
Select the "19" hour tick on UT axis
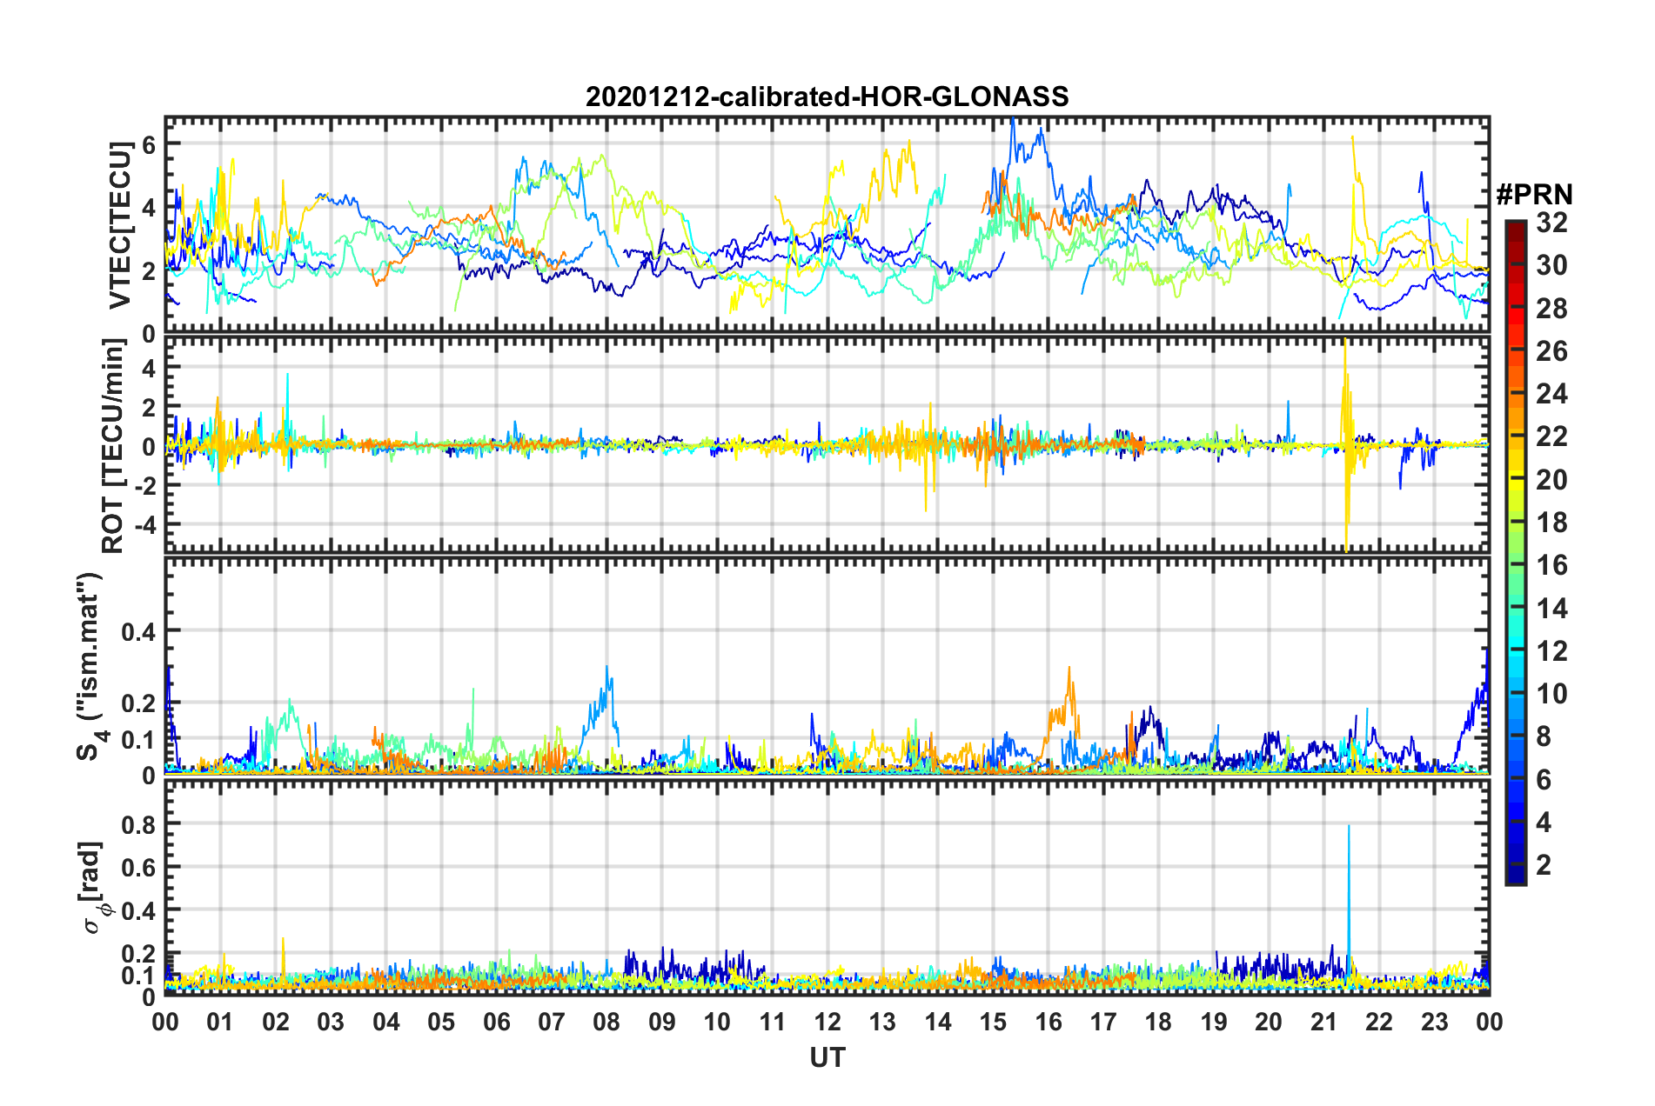pyautogui.click(x=1214, y=1022)
